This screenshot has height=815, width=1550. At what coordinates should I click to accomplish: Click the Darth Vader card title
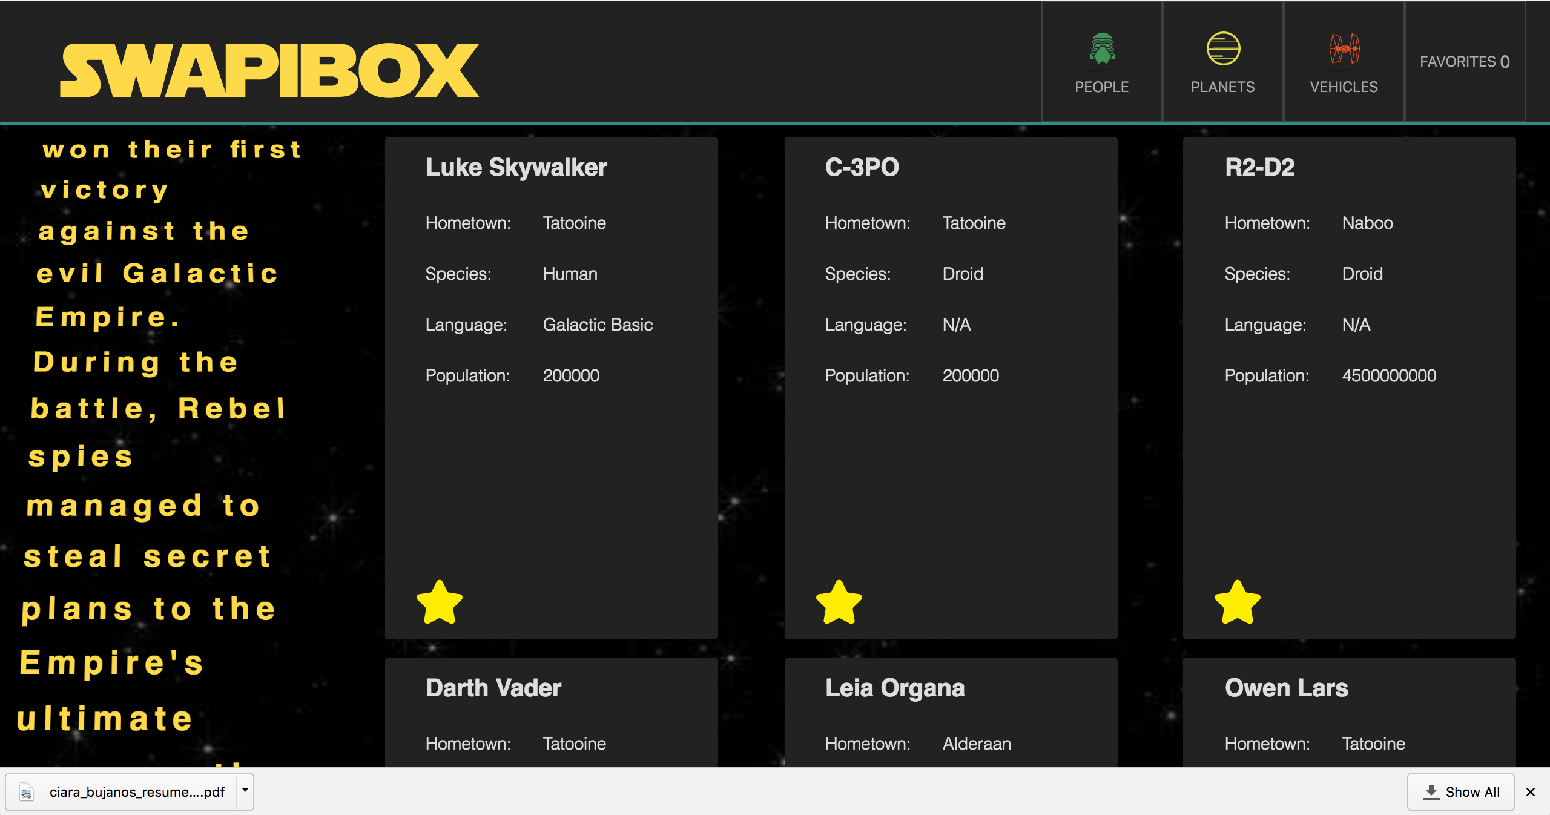point(493,688)
